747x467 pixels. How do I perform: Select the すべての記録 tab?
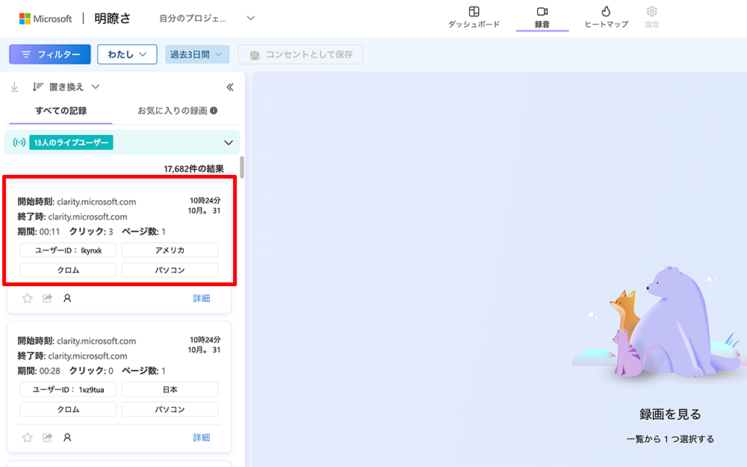pos(61,111)
